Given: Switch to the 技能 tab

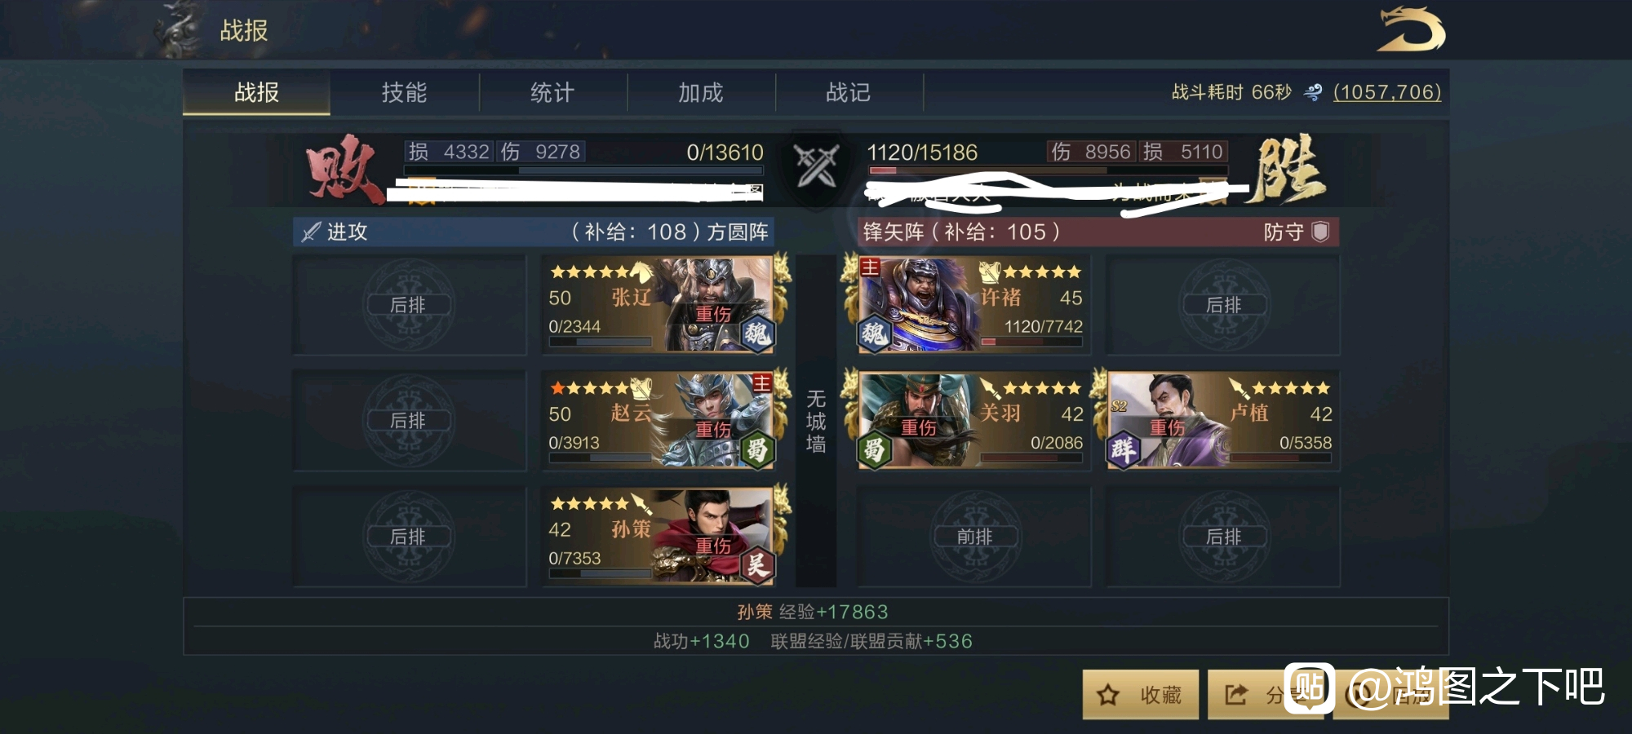Looking at the screenshot, I should 405,92.
